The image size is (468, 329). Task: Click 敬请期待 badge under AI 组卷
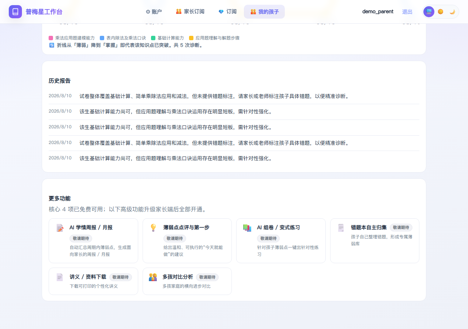pyautogui.click(x=268, y=238)
